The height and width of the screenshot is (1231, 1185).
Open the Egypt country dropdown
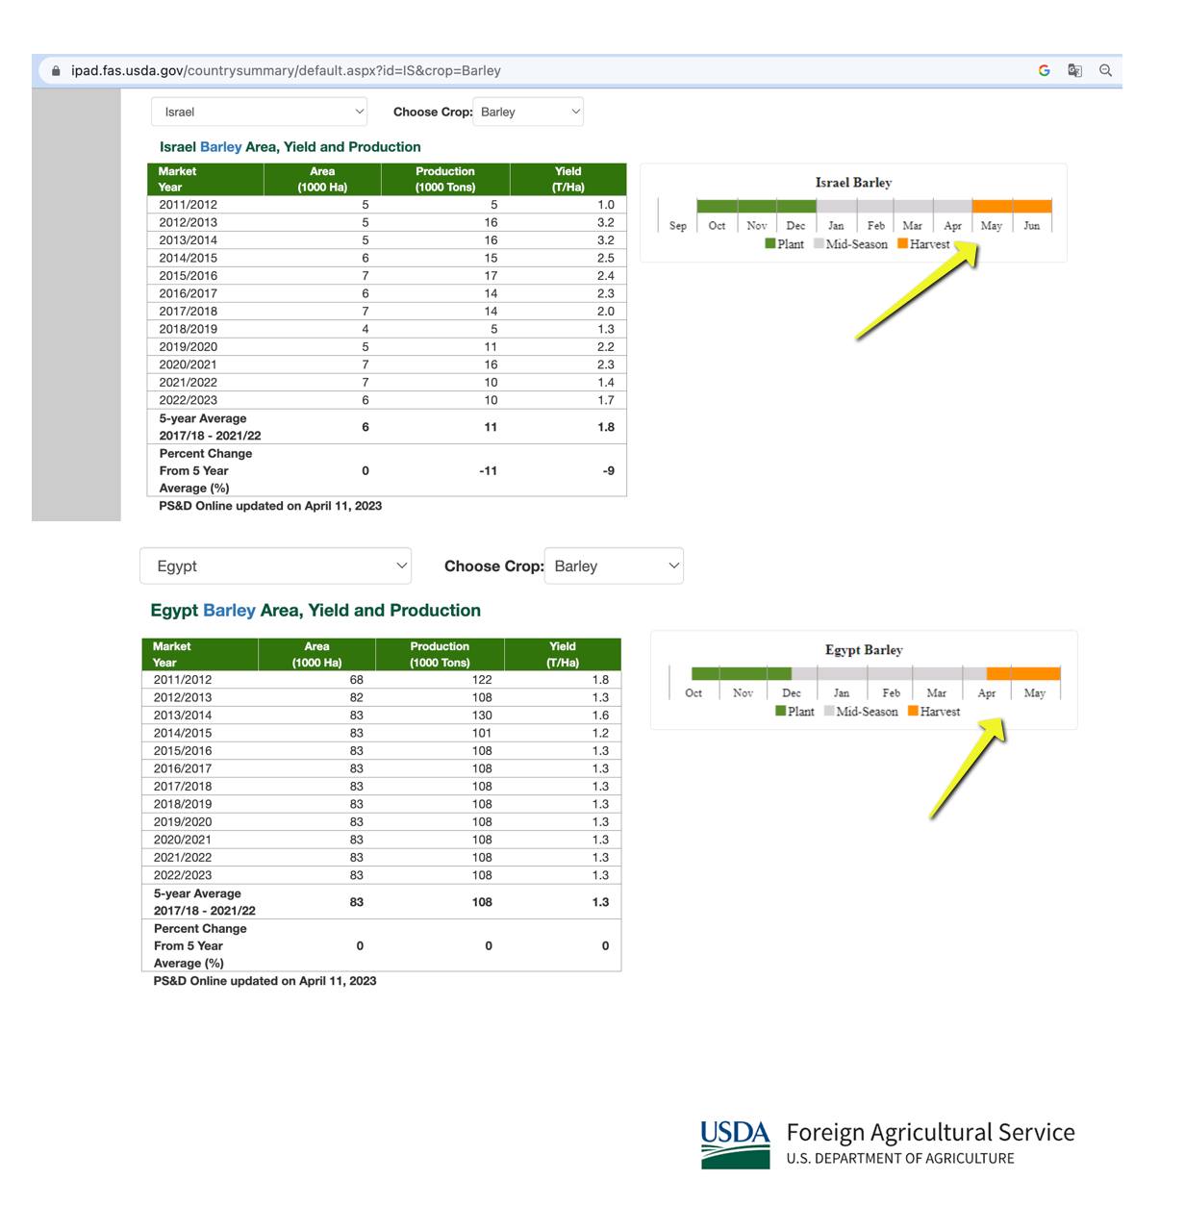point(275,566)
